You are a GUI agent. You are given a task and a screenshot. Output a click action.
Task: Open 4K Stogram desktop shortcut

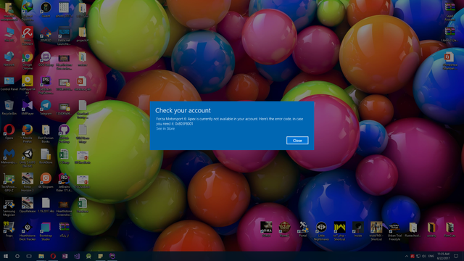coord(46,181)
